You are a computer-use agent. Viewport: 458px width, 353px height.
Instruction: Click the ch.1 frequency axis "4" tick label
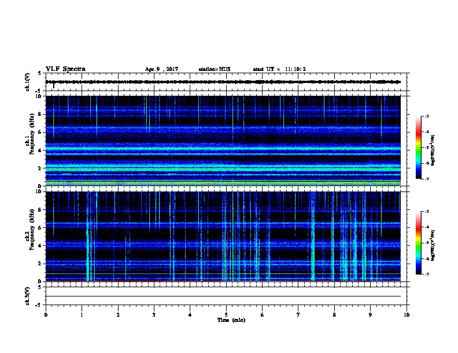pos(40,151)
